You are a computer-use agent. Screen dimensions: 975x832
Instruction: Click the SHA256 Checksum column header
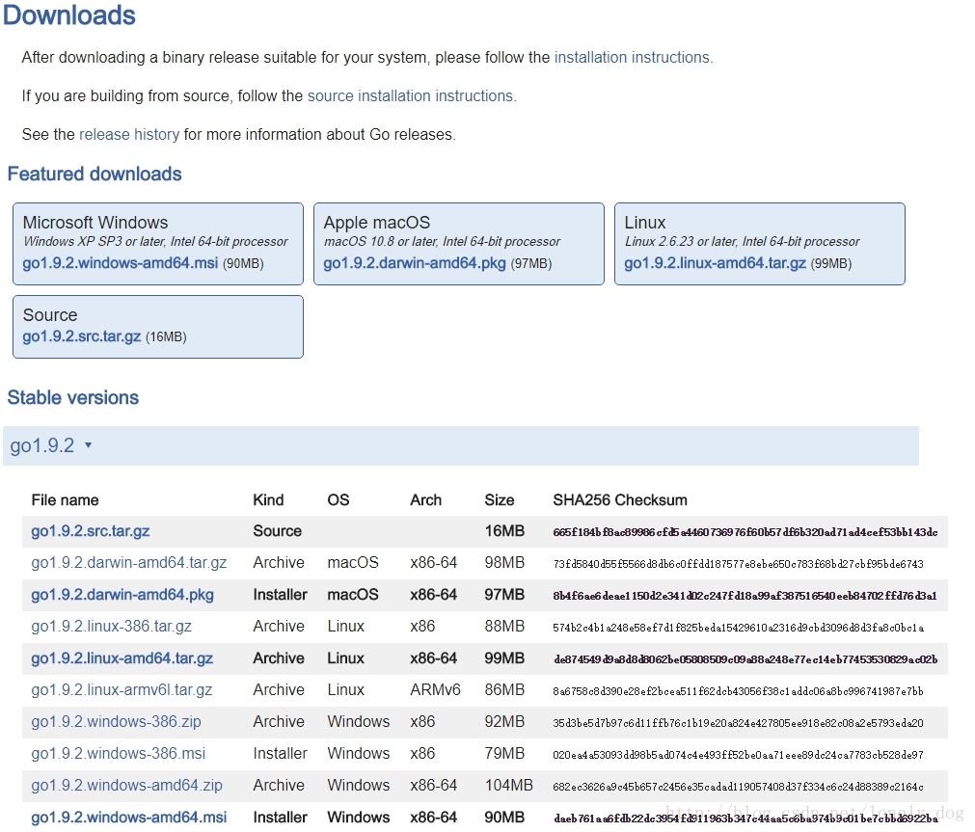(x=620, y=500)
